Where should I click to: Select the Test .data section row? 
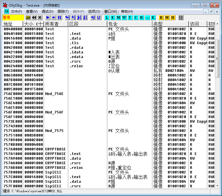coord(109,38)
